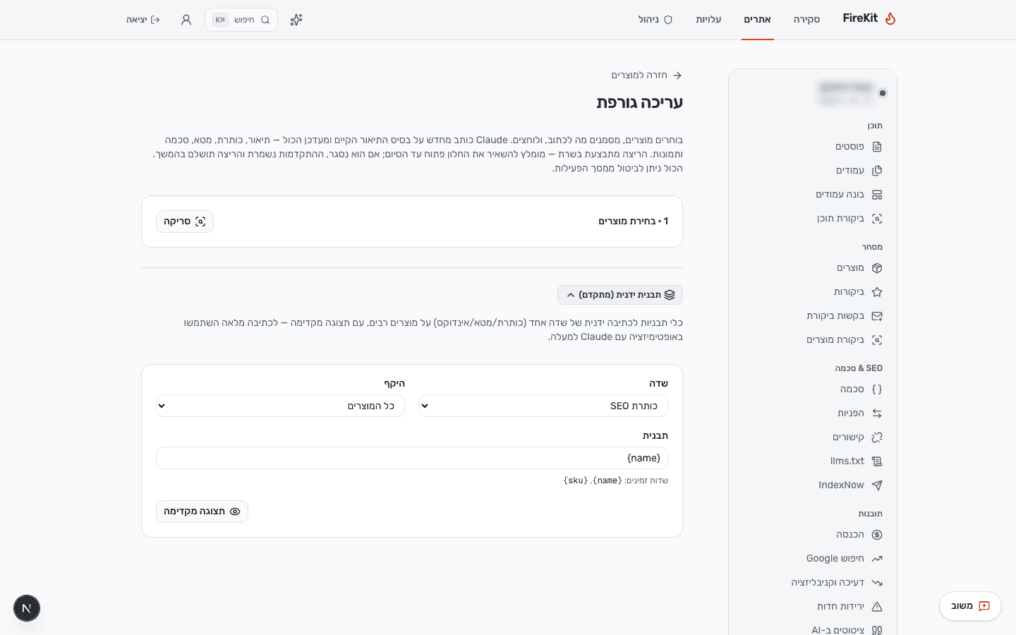Click the תבנית input field containing {name}

412,458
